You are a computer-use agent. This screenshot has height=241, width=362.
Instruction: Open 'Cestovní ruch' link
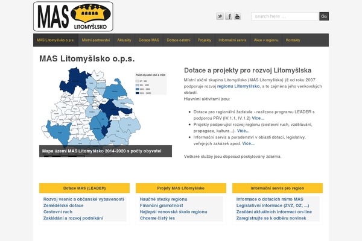pyautogui.click(x=58, y=212)
